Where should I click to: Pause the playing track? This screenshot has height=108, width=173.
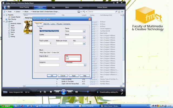[x=64, y=92]
